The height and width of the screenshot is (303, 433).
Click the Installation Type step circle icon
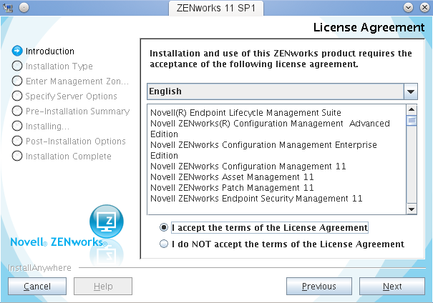[17, 66]
